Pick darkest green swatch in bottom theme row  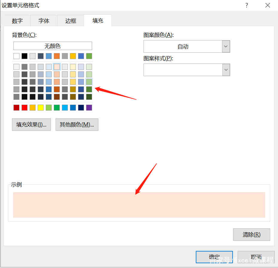coord(89,97)
